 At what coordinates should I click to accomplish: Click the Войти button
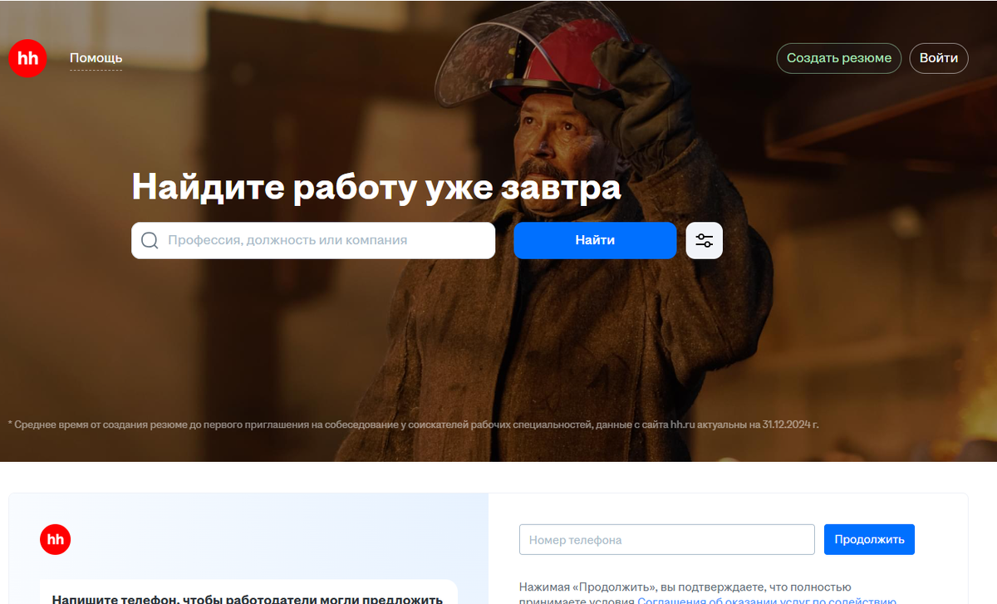pyautogui.click(x=939, y=58)
